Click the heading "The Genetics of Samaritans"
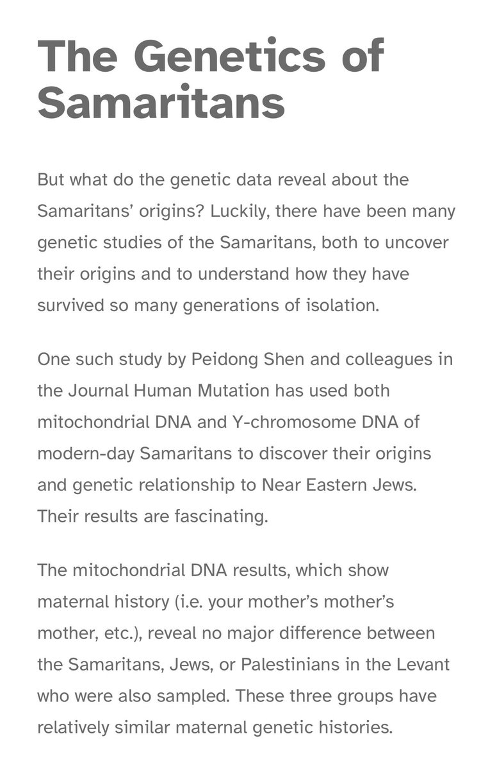497x770 pixels. click(211, 79)
